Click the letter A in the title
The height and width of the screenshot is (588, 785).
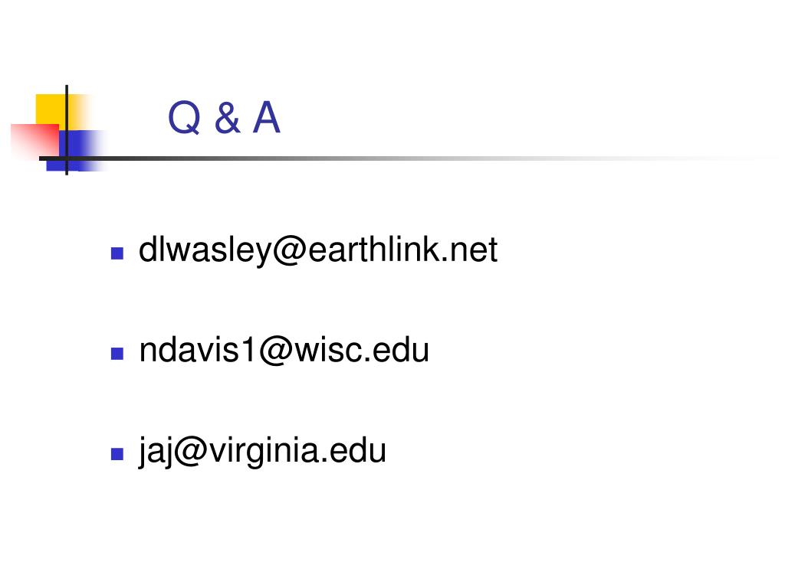click(266, 117)
